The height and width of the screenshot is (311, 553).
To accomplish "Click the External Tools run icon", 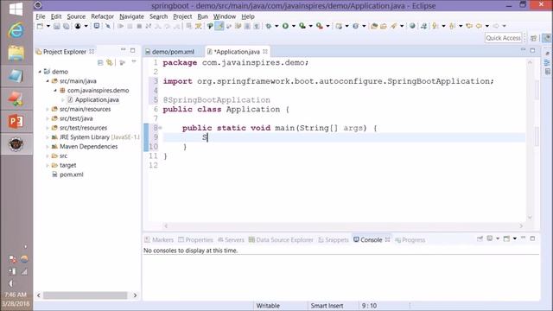I will tap(320, 26).
